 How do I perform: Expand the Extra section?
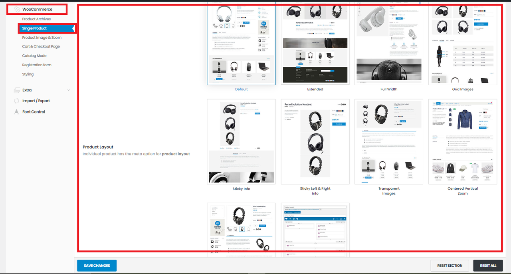coord(27,90)
